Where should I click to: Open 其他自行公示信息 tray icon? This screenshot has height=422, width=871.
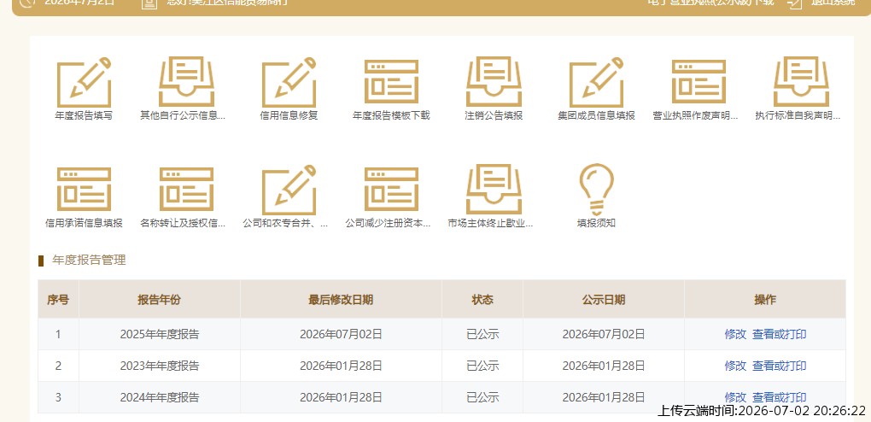coord(186,82)
